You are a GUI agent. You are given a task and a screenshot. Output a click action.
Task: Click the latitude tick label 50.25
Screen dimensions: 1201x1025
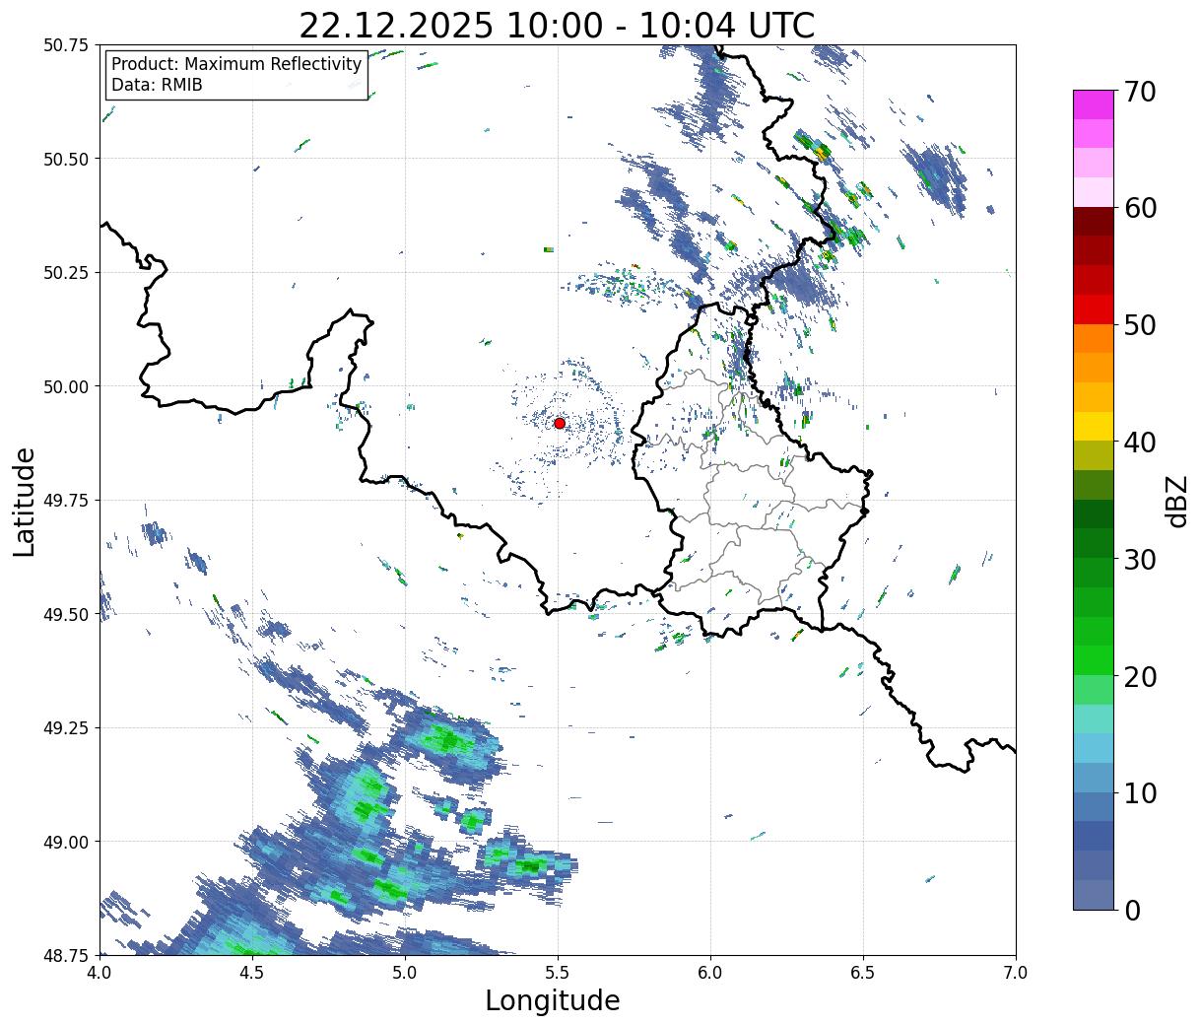point(66,273)
